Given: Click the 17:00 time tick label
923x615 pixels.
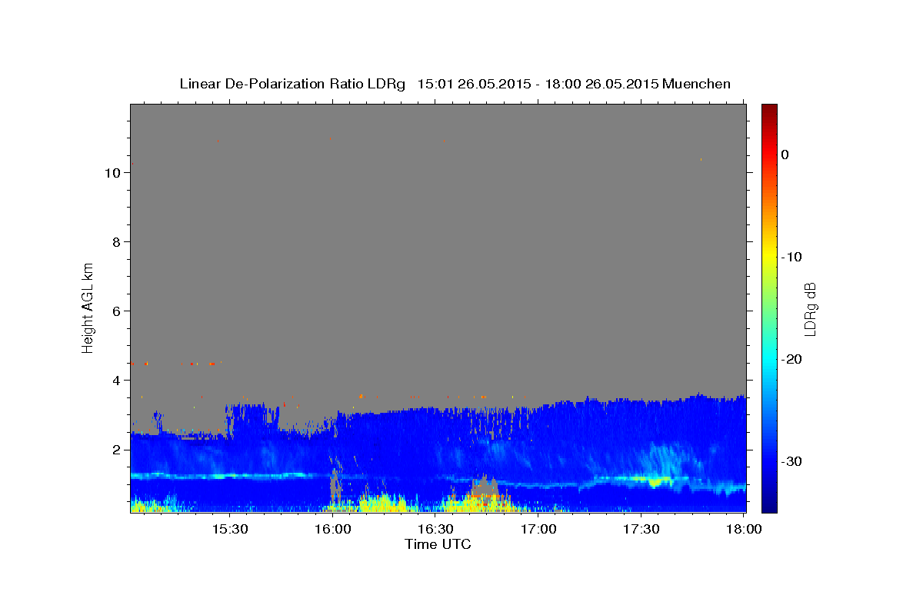Looking at the screenshot, I should [539, 530].
